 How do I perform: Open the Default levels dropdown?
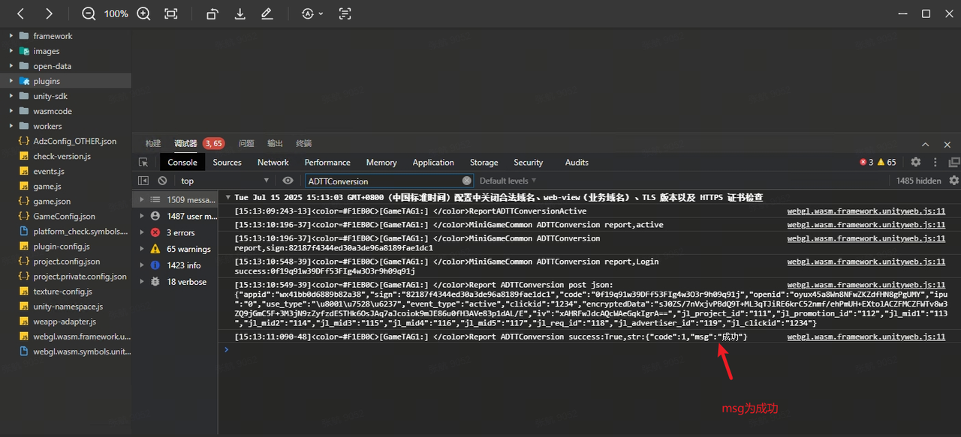click(x=508, y=181)
